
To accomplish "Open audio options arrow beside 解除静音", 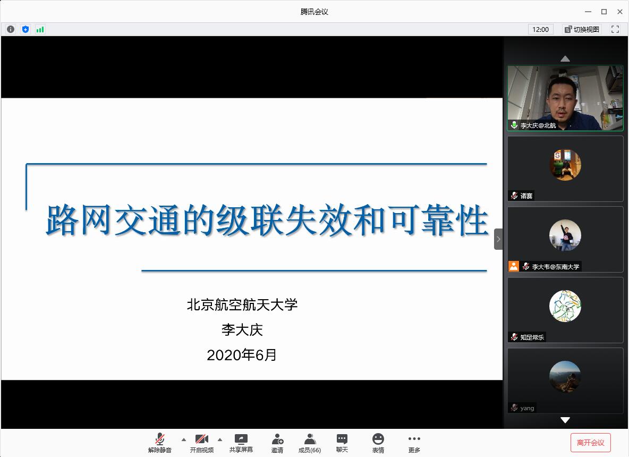I will coord(184,439).
